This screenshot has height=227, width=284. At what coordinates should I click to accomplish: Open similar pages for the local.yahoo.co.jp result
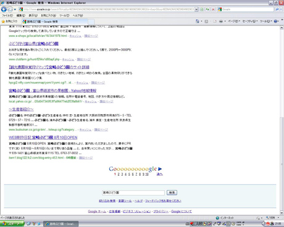pos(106,102)
